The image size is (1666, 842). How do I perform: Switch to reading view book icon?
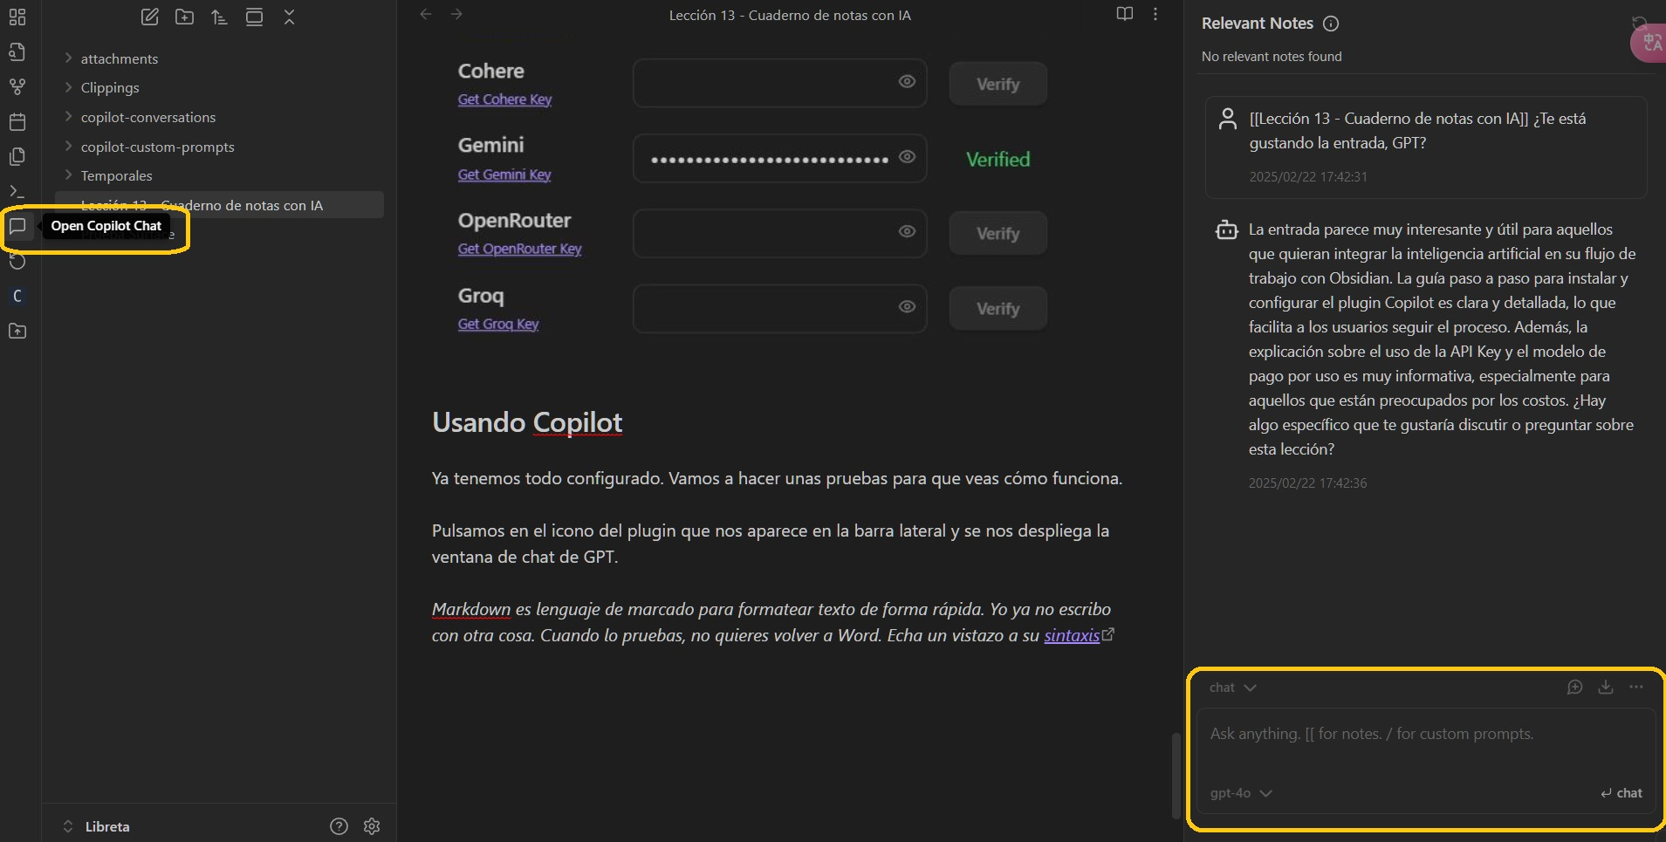click(1125, 14)
